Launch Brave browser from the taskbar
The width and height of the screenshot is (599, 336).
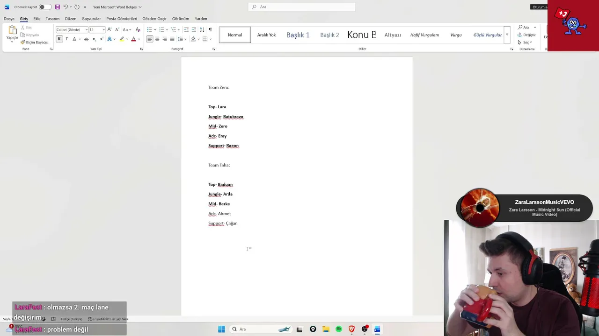(351, 329)
